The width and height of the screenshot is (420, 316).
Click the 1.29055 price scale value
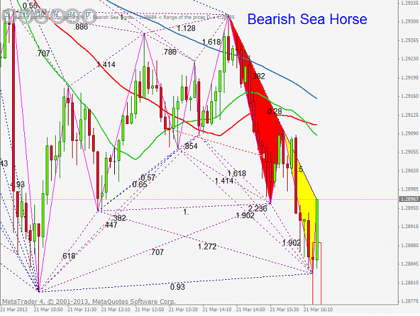tap(409, 152)
